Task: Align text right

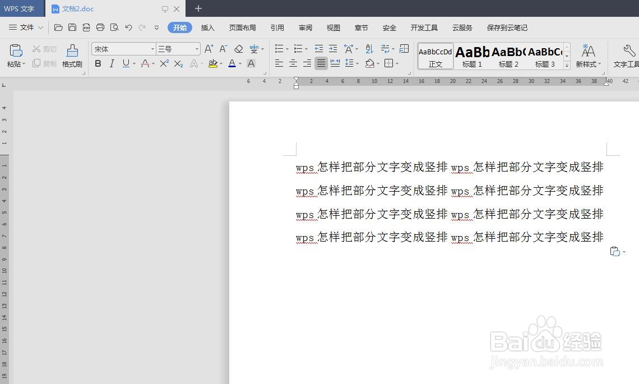Action: point(307,63)
